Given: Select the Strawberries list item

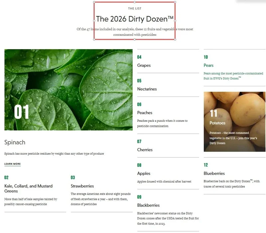Looking at the screenshot, I should click(82, 186).
